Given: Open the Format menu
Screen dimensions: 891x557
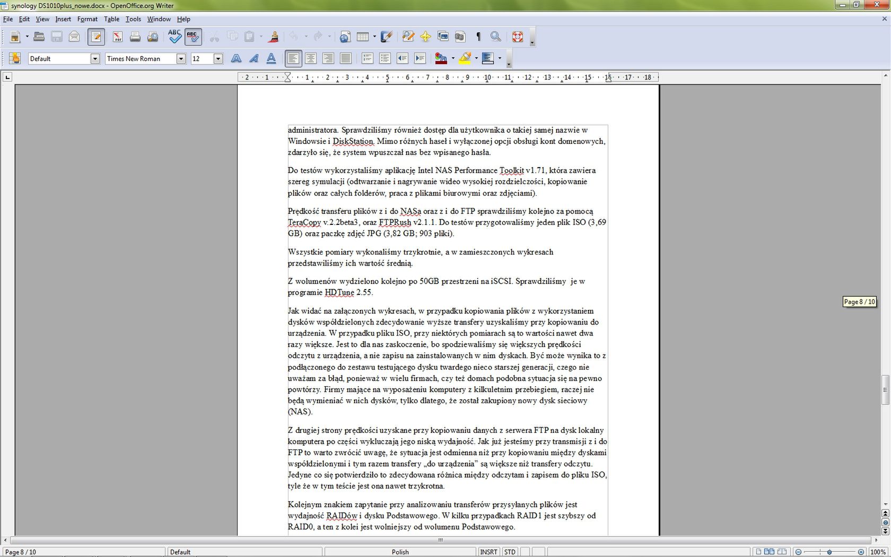Looking at the screenshot, I should pos(87,19).
